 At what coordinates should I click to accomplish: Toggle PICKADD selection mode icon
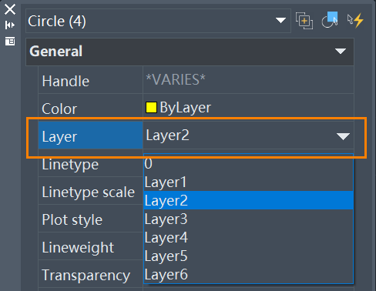(304, 21)
